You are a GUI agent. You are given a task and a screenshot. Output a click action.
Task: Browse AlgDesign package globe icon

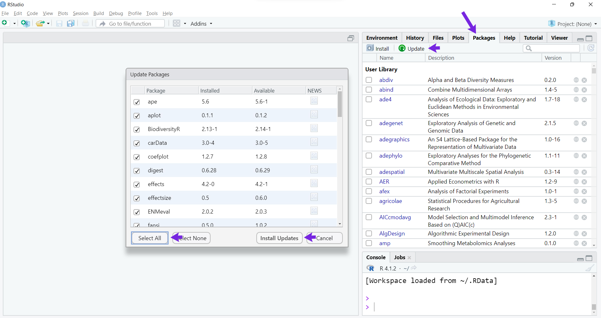(x=576, y=234)
